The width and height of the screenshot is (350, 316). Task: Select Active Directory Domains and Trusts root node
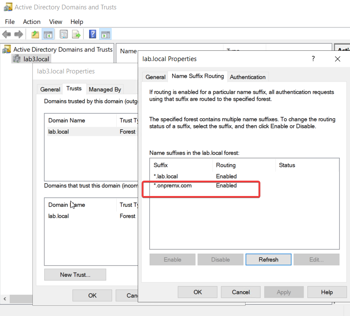(x=63, y=50)
